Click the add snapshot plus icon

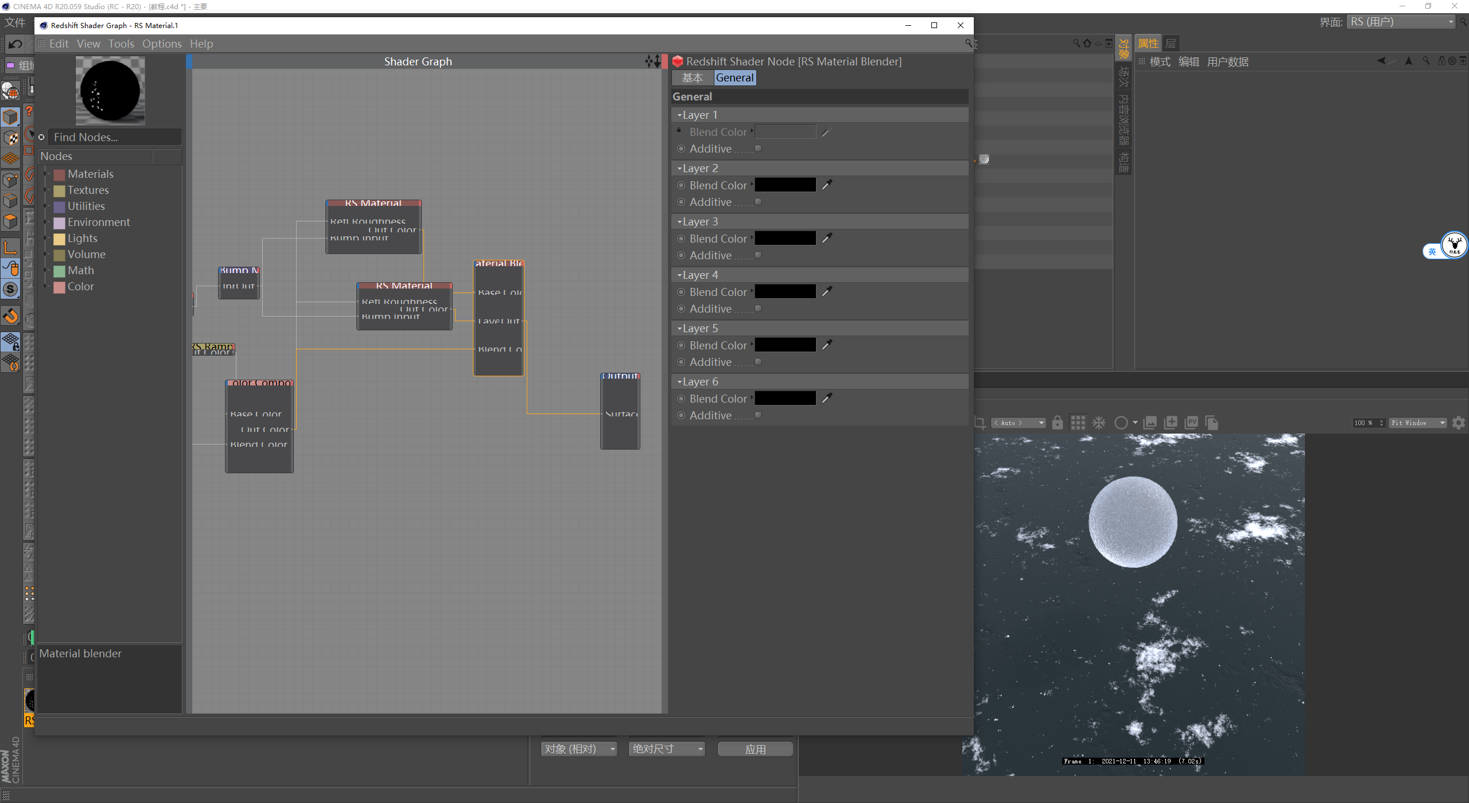(x=1171, y=423)
